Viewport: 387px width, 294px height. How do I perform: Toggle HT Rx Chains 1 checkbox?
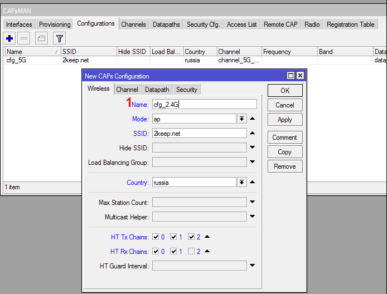pyautogui.click(x=173, y=251)
